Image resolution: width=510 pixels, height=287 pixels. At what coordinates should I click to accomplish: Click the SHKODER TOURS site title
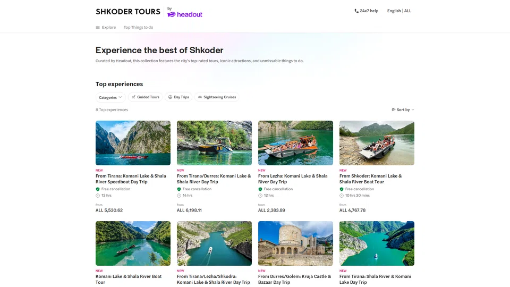tap(128, 12)
